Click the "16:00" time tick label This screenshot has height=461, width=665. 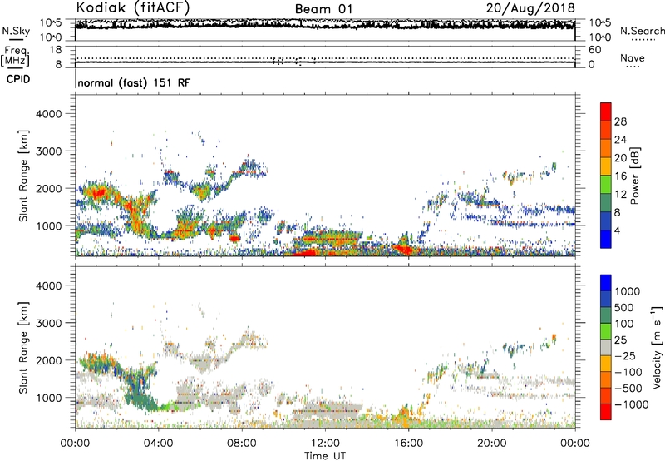(408, 444)
